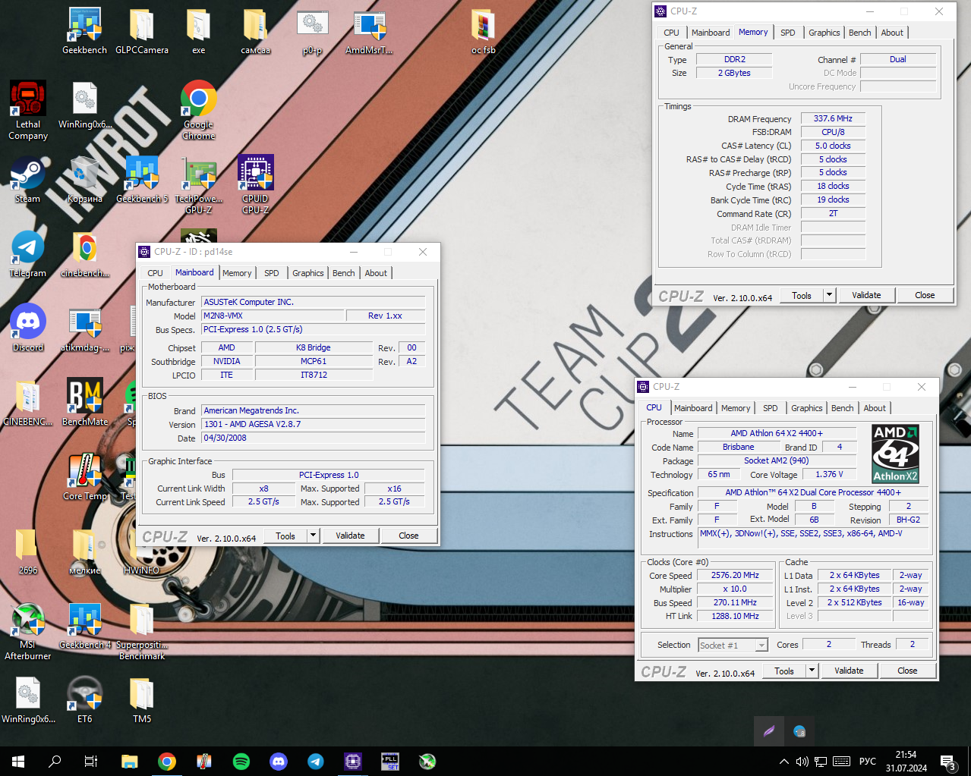971x776 pixels.
Task: Open the Geekbench desktop shortcut
Action: (84, 31)
